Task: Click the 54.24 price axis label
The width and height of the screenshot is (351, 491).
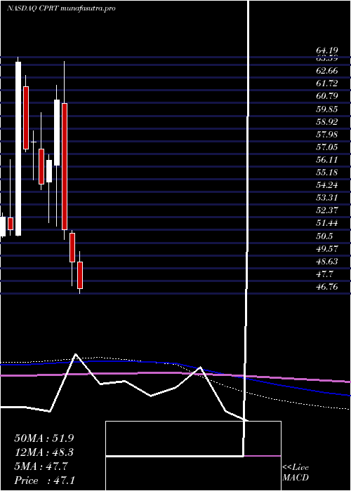Action: click(x=326, y=185)
